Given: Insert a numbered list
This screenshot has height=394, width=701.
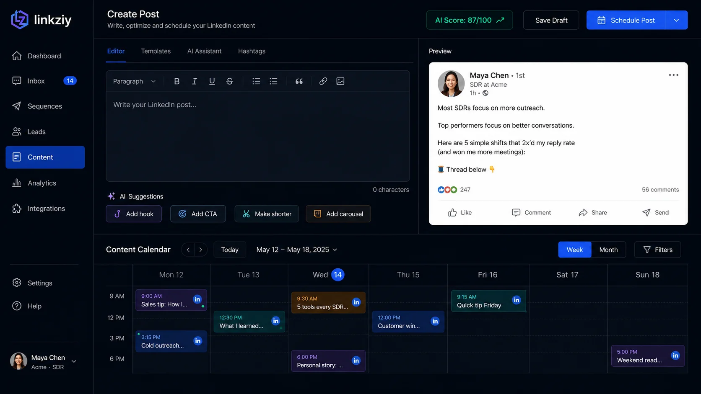Looking at the screenshot, I should click(x=273, y=81).
